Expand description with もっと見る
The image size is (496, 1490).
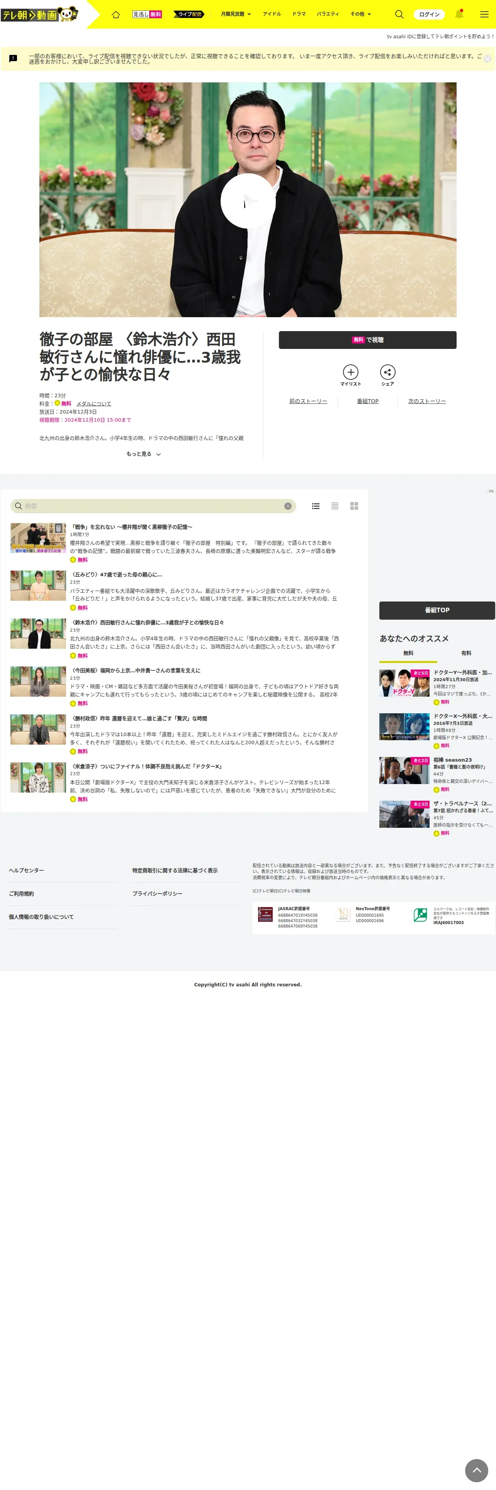[143, 454]
